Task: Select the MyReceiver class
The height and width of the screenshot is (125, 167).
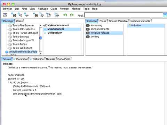Action: coord(55,33)
